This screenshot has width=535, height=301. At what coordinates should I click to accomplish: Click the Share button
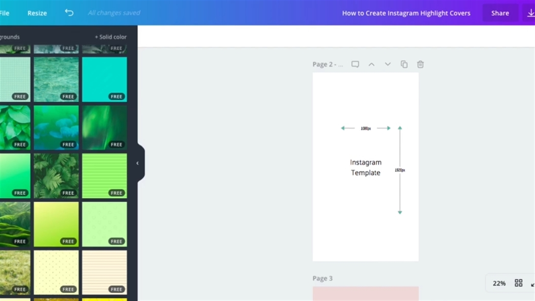pos(500,13)
